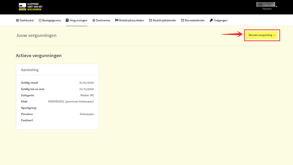Click the Contract label
This screenshot has height=165, width=293.
pos(27,120)
